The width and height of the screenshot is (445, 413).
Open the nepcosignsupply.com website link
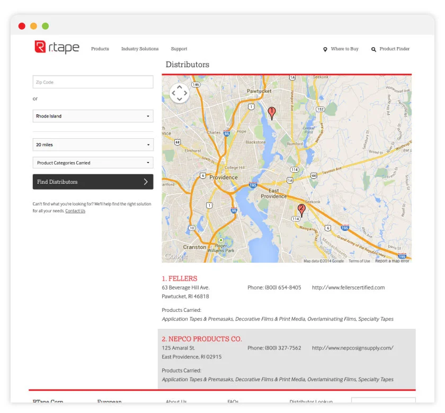353,348
